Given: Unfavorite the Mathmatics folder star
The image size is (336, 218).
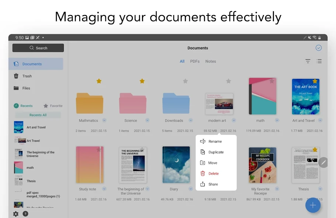Looking at the screenshot, I should pos(99,81).
